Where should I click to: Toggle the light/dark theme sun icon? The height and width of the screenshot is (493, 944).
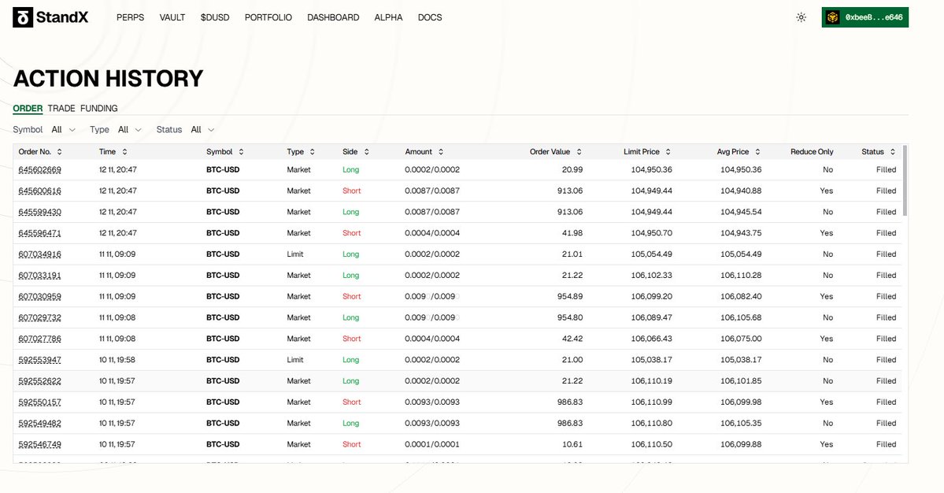pyautogui.click(x=801, y=17)
